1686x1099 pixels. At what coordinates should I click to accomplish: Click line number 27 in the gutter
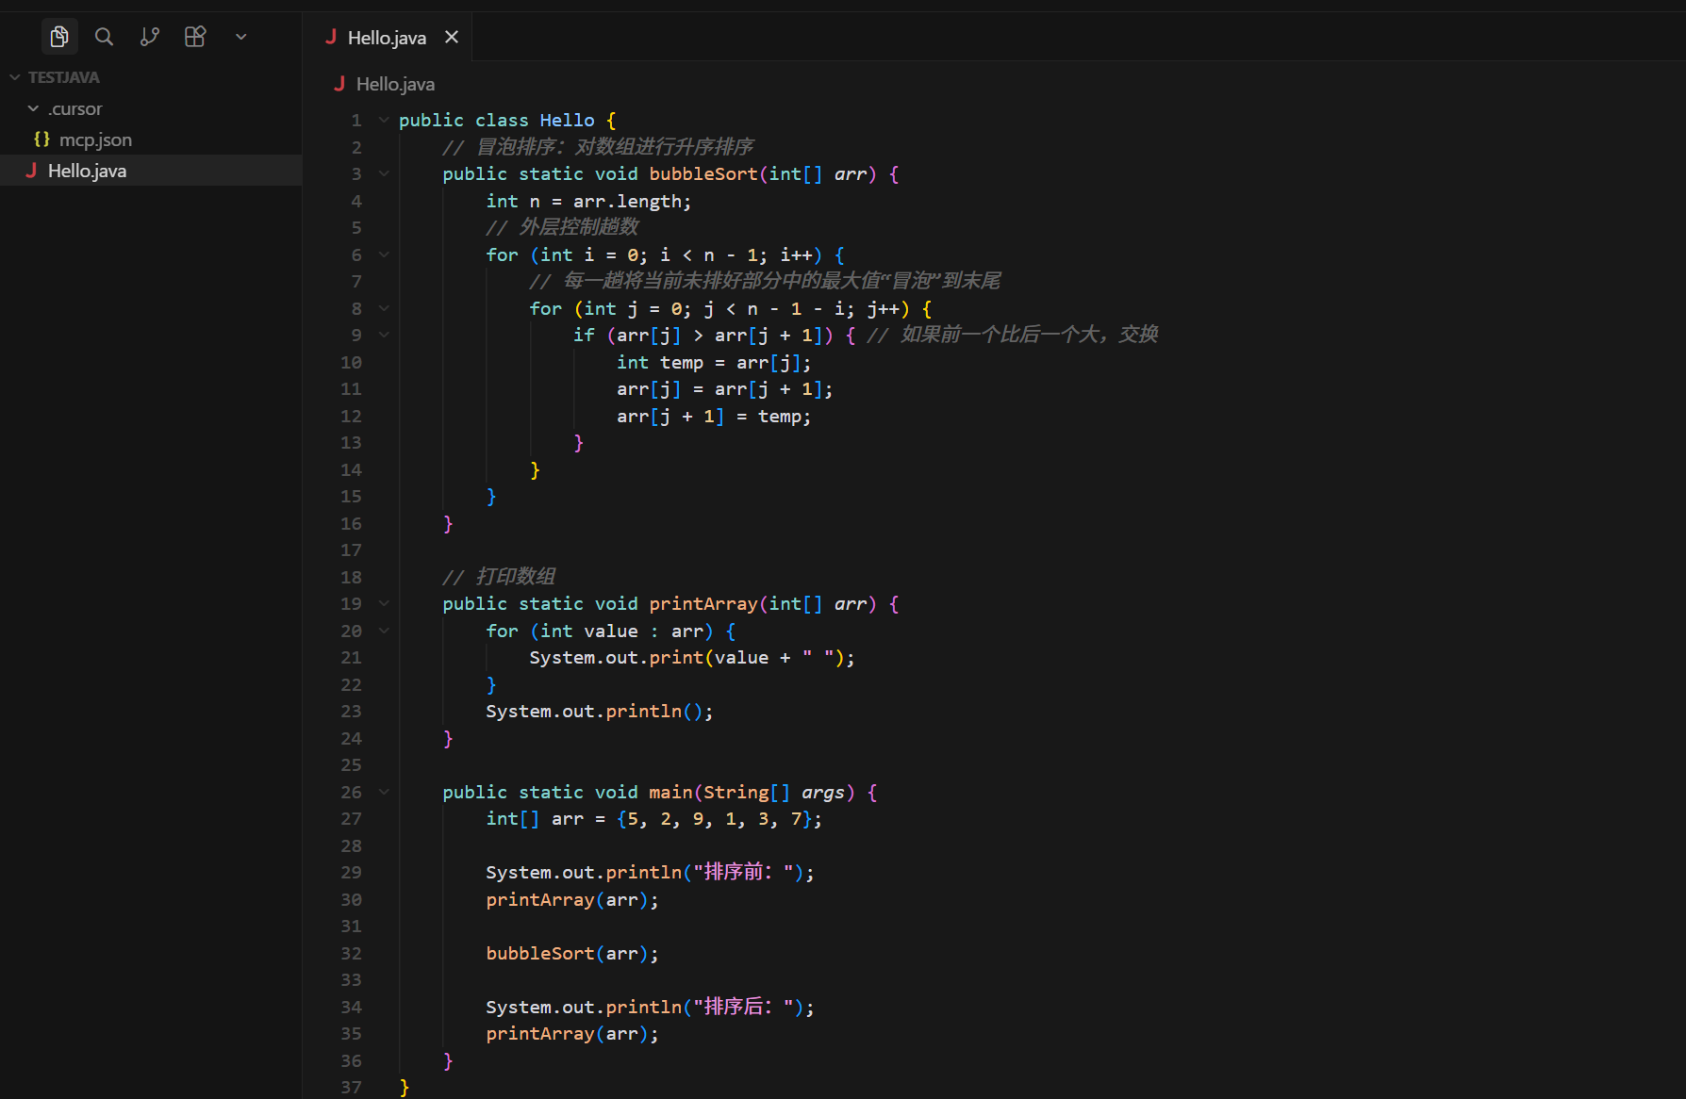point(351,819)
